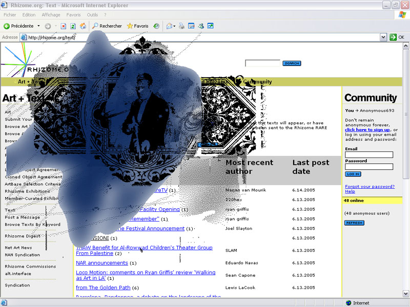This screenshot has width=410, height=307.
Task: Click the edit page toolbar icon
Action: (191, 26)
